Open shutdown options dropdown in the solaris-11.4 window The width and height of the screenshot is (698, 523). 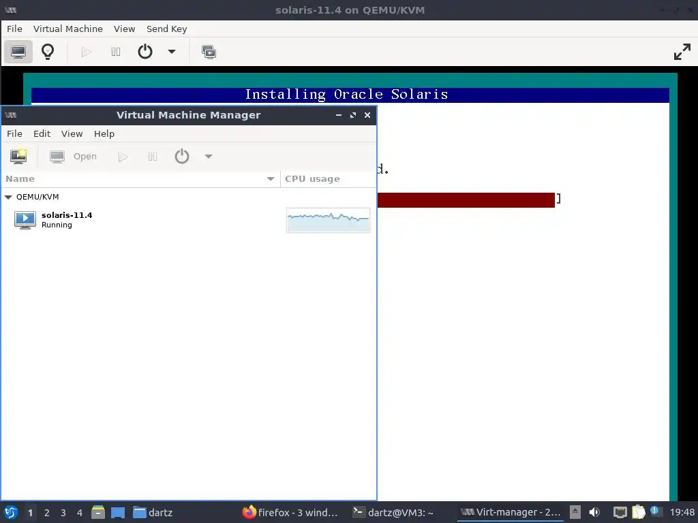171,52
